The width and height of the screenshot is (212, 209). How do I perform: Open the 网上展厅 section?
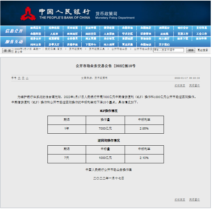(x=164, y=39)
